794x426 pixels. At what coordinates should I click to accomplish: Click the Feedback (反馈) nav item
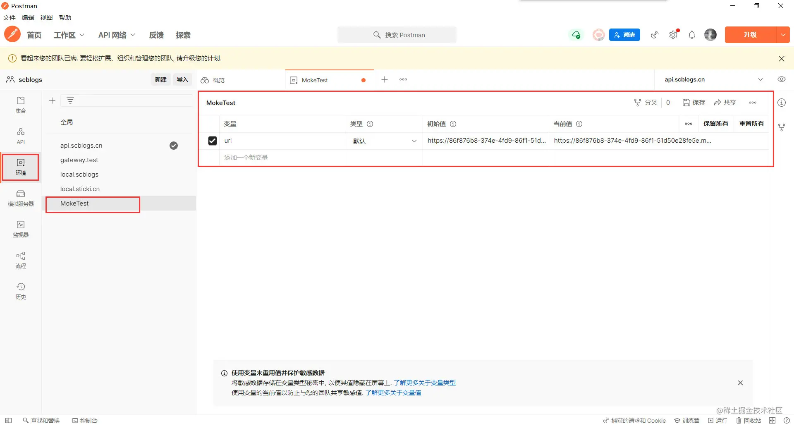click(x=156, y=35)
